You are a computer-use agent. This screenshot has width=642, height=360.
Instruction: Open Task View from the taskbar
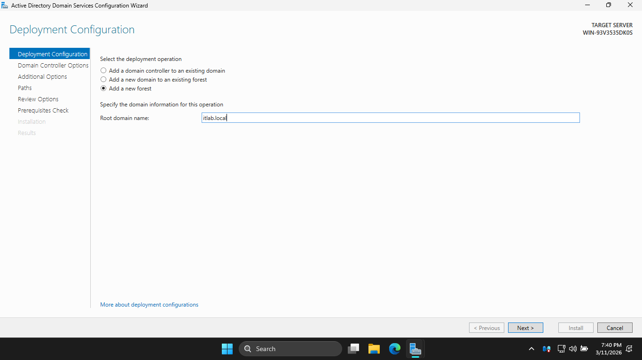pyautogui.click(x=353, y=349)
